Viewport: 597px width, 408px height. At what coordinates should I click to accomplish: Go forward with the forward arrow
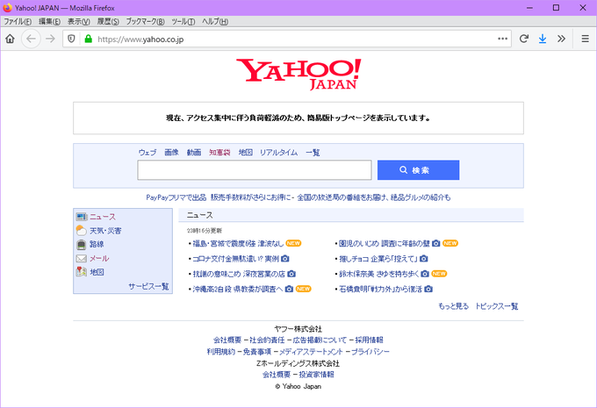tap(50, 39)
